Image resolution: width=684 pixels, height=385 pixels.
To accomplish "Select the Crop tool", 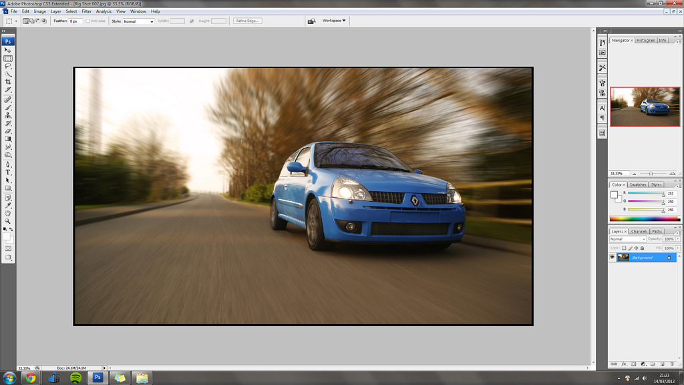I will tap(8, 82).
